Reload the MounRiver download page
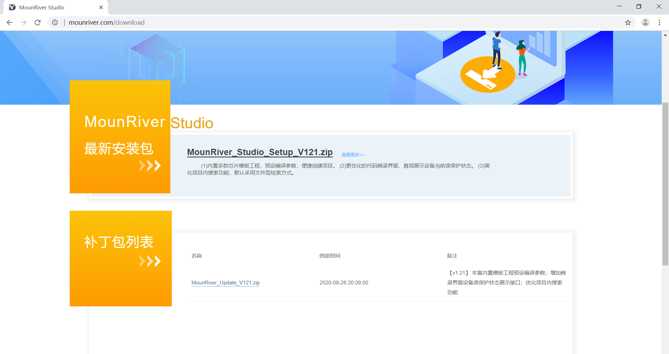669x354 pixels. (37, 22)
